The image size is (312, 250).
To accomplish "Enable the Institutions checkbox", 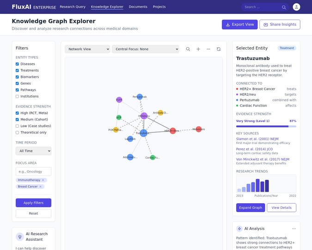I will pyautogui.click(x=17, y=96).
